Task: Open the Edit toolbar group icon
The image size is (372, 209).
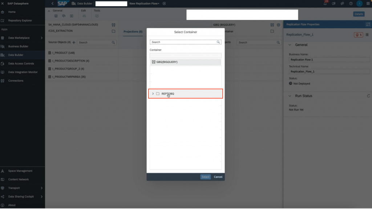Action: (x=84, y=16)
